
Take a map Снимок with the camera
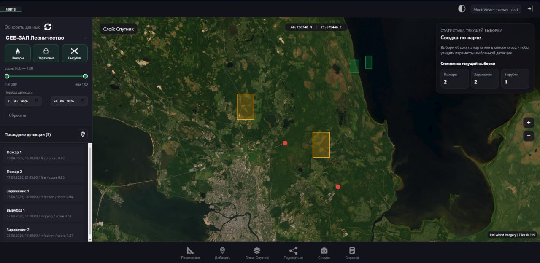pyautogui.click(x=324, y=253)
